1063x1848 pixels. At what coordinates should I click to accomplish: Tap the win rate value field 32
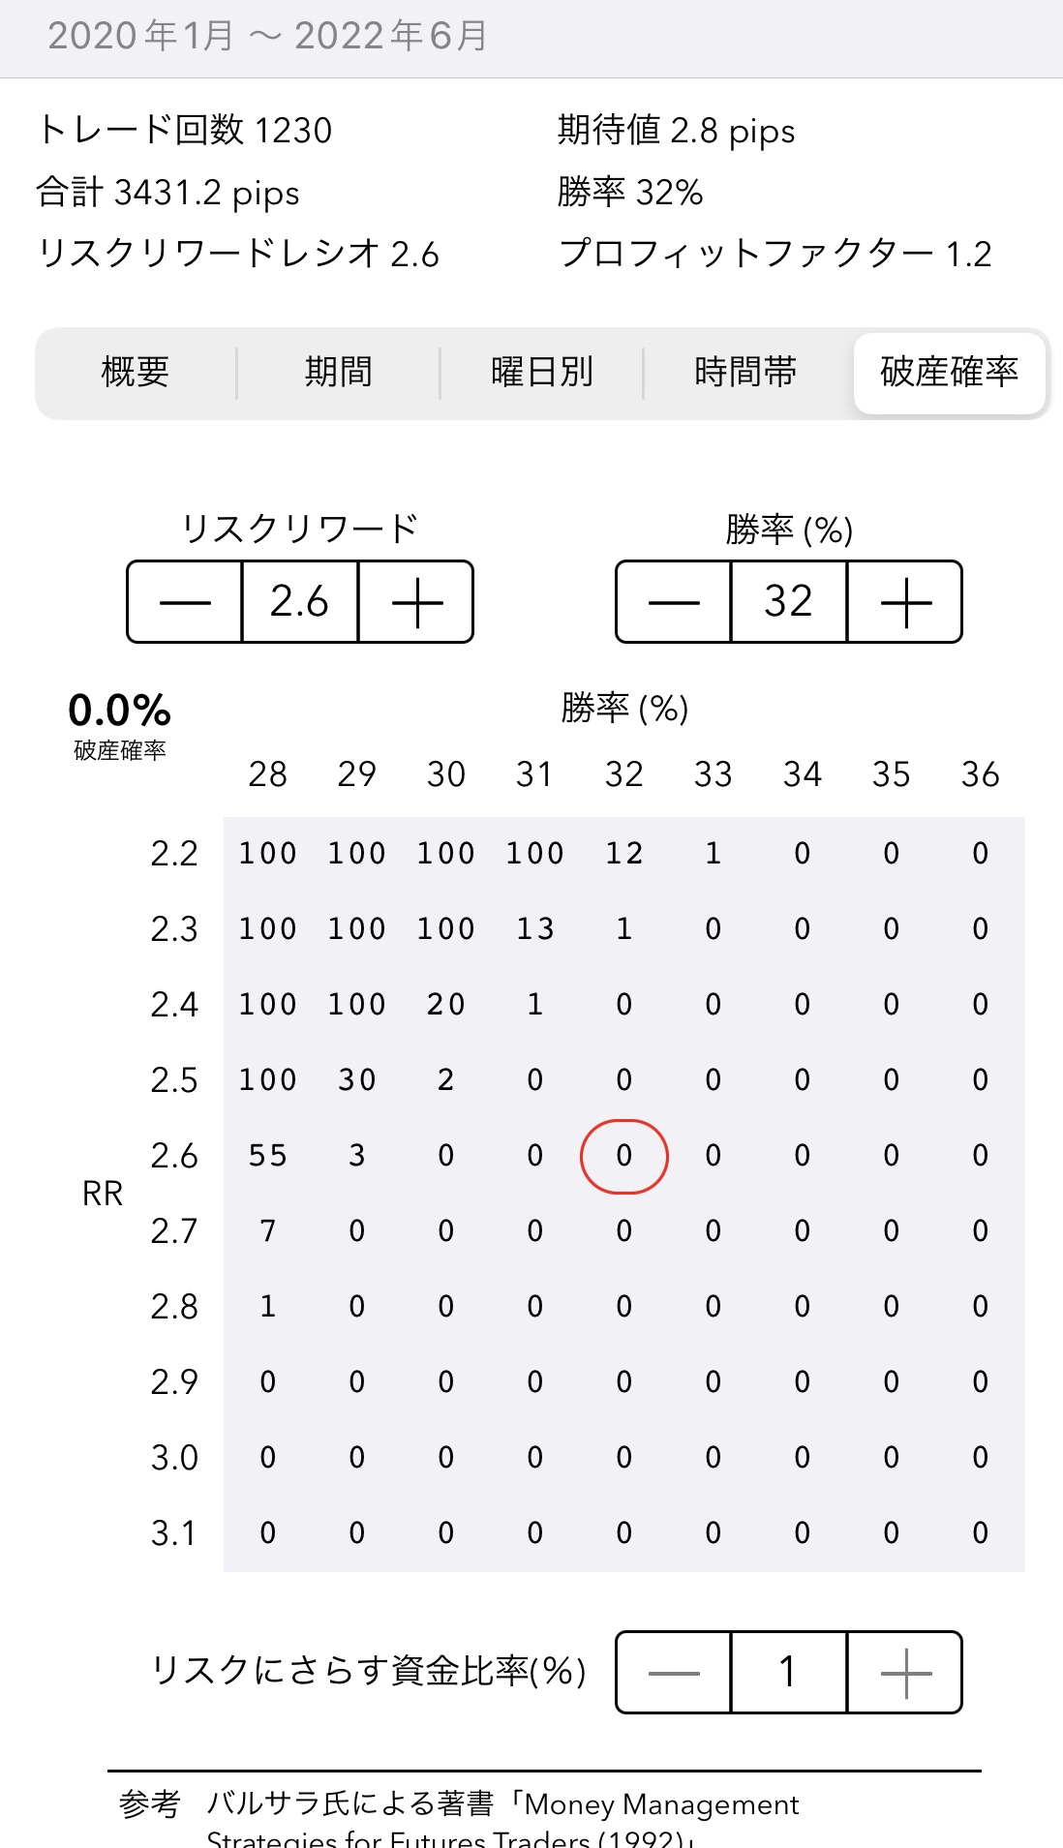click(x=788, y=602)
